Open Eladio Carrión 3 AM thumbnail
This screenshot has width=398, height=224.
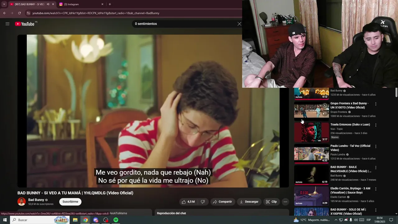(x=311, y=196)
